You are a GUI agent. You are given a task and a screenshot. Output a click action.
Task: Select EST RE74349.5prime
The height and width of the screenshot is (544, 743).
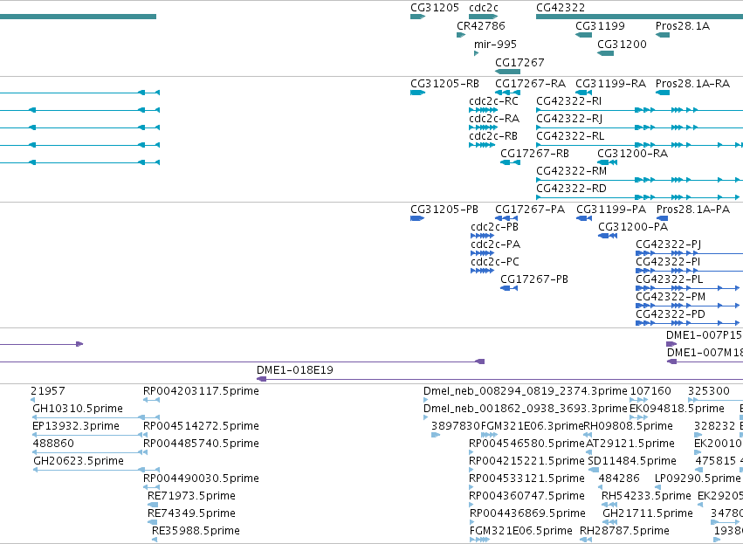[191, 513]
